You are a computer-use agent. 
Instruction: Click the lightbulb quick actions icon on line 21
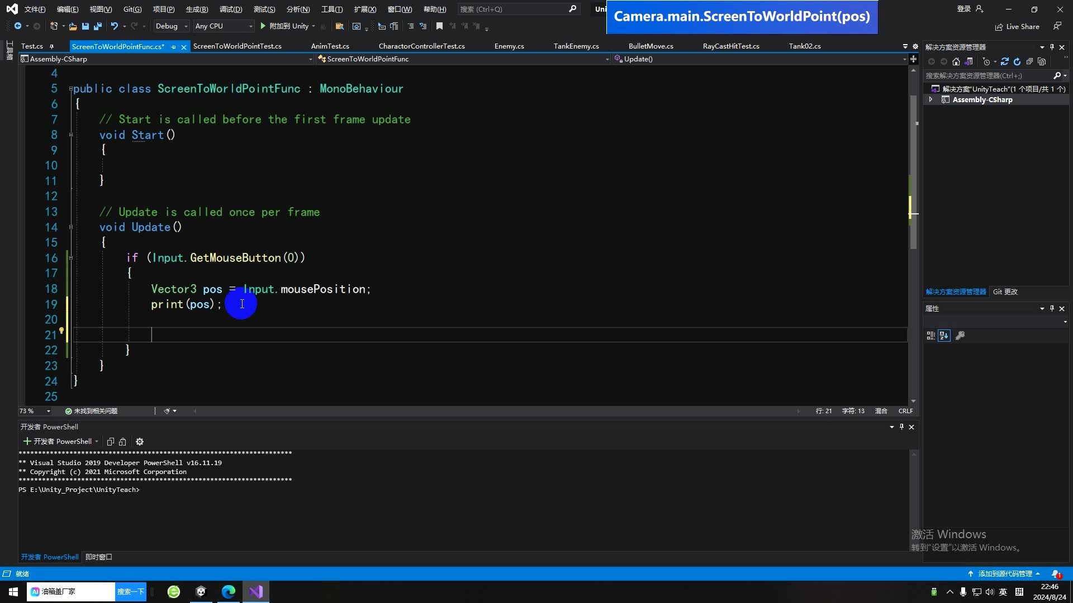61,331
